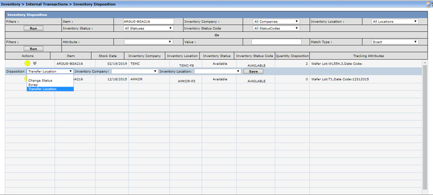Click the yellow action icon for TSMC row

click(x=28, y=63)
